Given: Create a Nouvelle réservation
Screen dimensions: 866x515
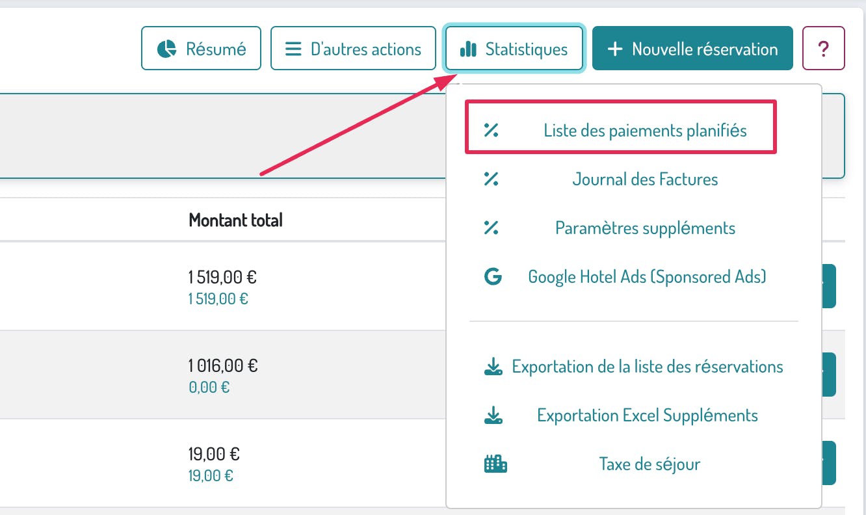Looking at the screenshot, I should [692, 49].
